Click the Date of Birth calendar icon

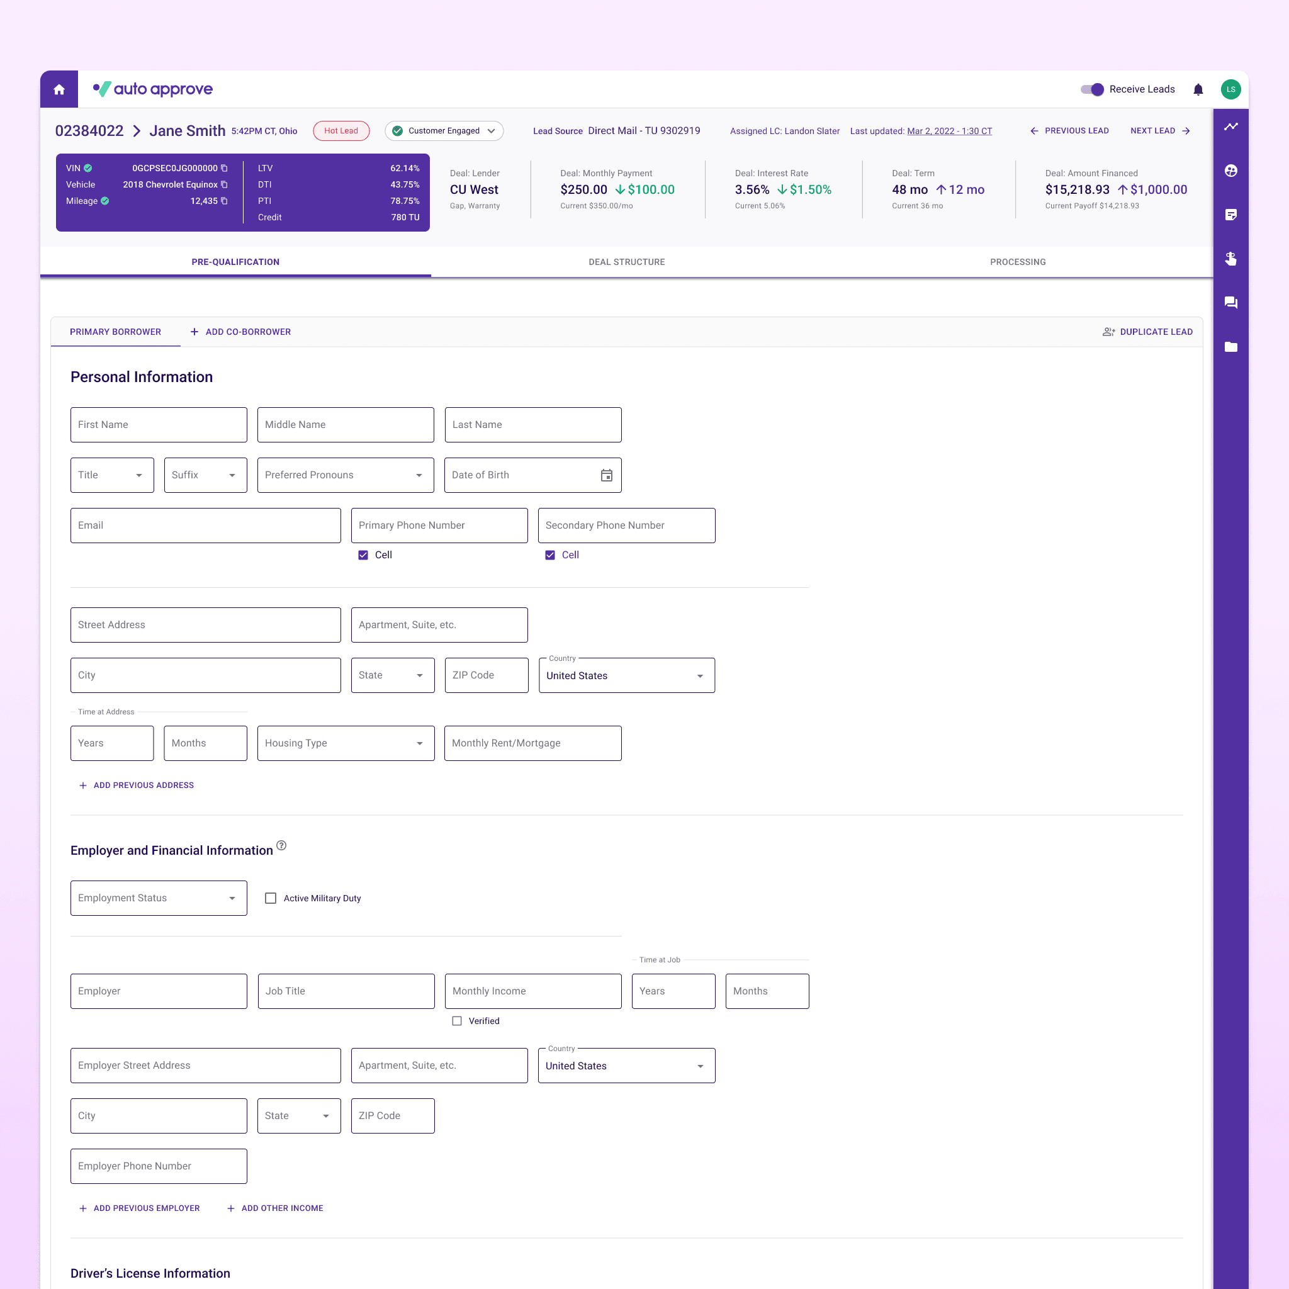pos(606,475)
